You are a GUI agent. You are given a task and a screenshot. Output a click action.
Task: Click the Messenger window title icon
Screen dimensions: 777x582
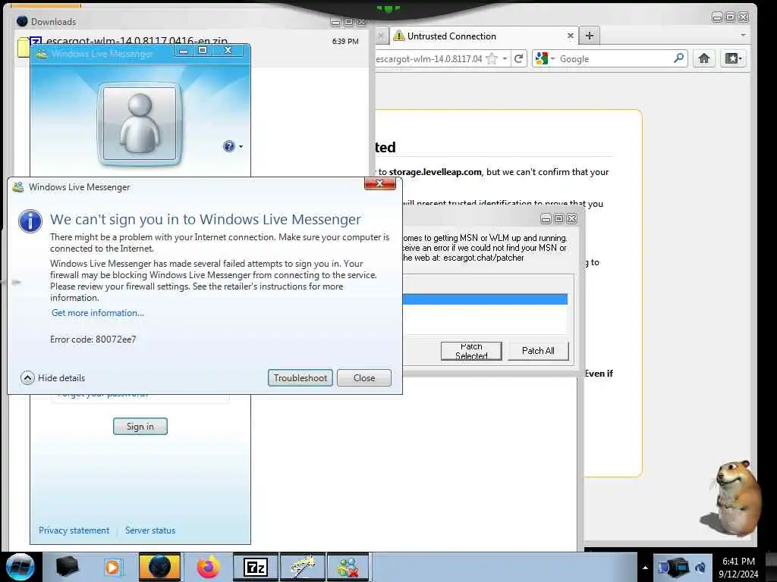[x=42, y=54]
